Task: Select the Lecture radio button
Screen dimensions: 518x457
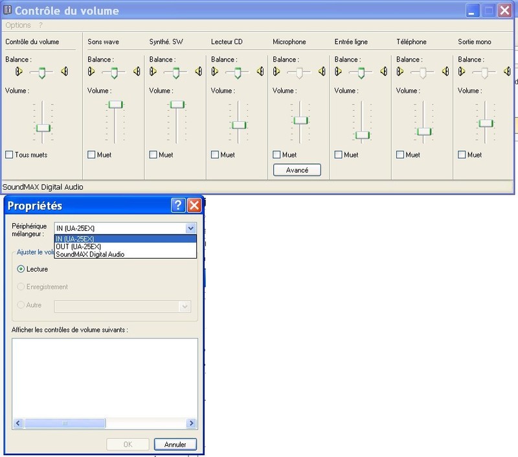Action: click(x=21, y=269)
